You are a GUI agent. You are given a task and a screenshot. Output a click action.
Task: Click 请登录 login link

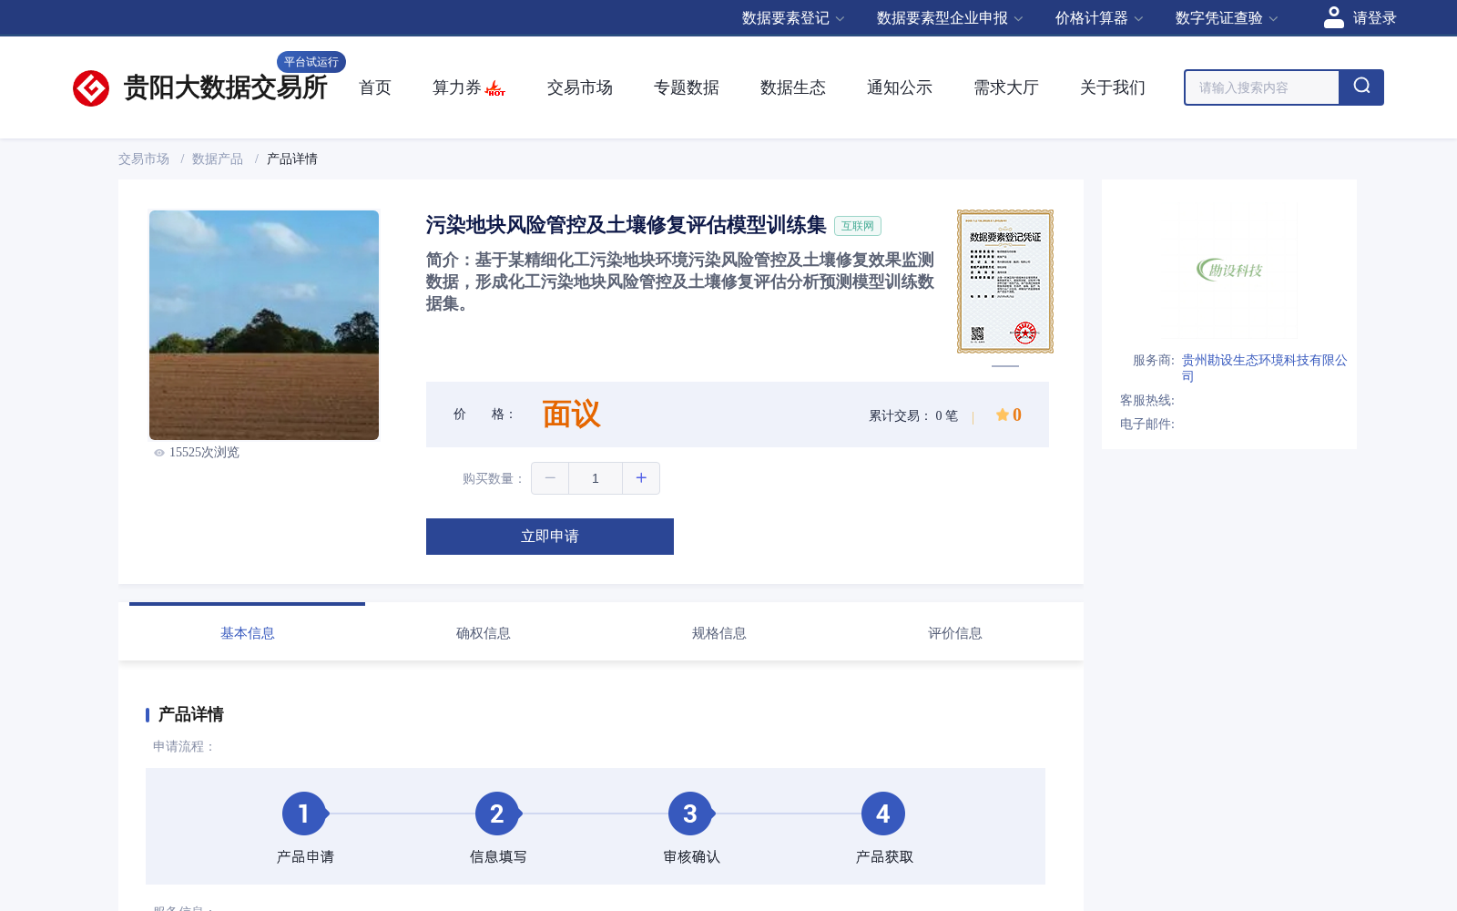coord(1374,18)
